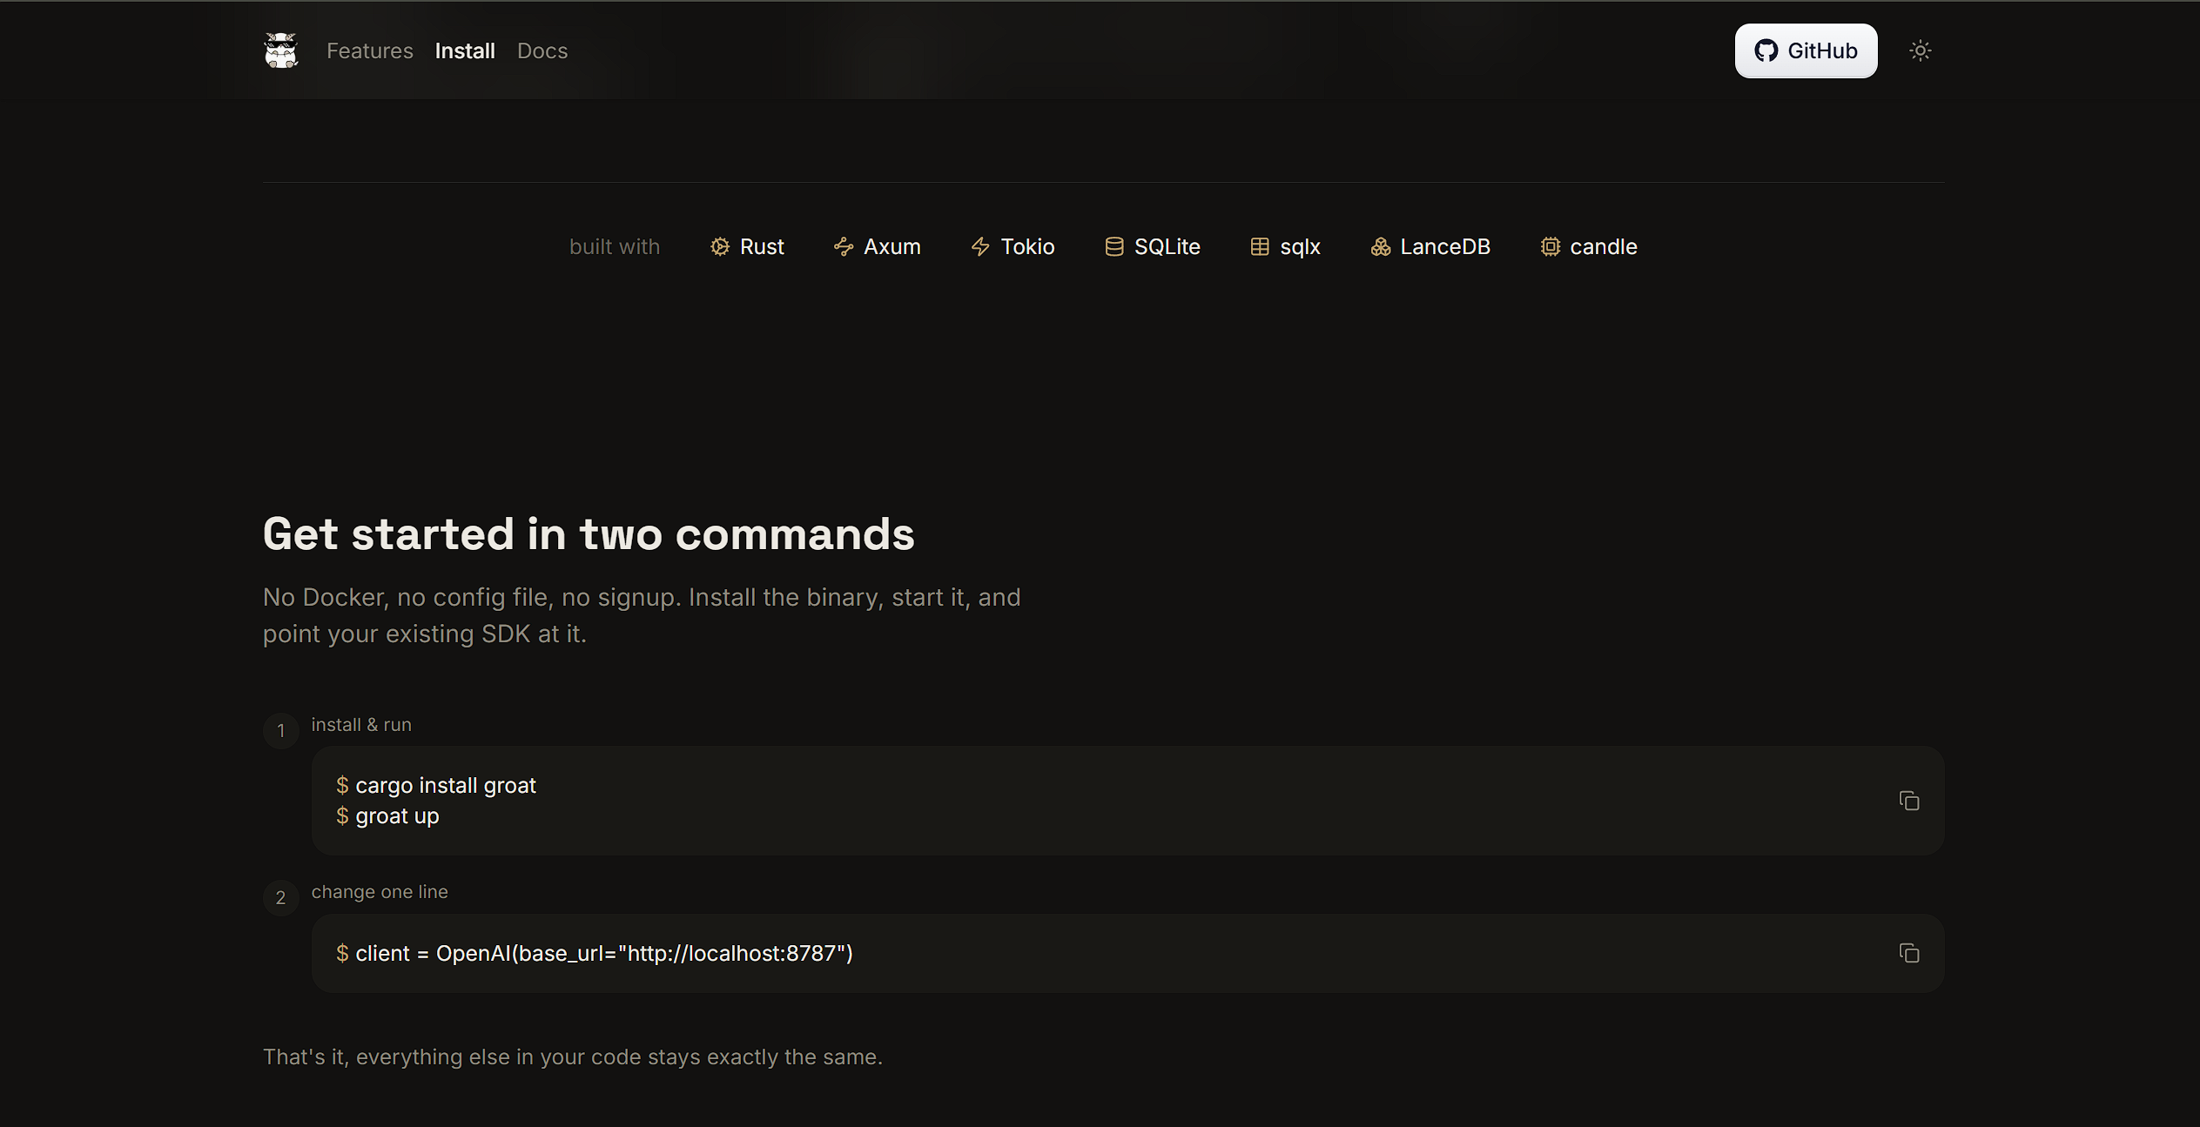Open the Docs nav link
The width and height of the screenshot is (2200, 1127).
[542, 51]
